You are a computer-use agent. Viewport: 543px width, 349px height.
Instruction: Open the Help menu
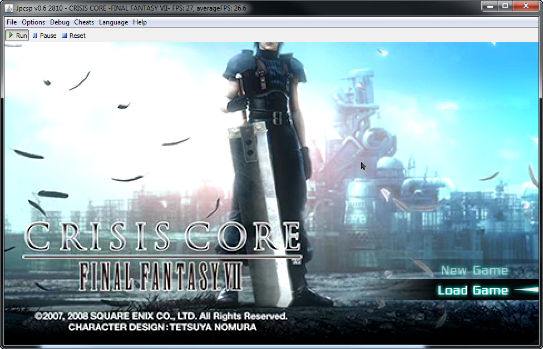pyautogui.click(x=140, y=22)
